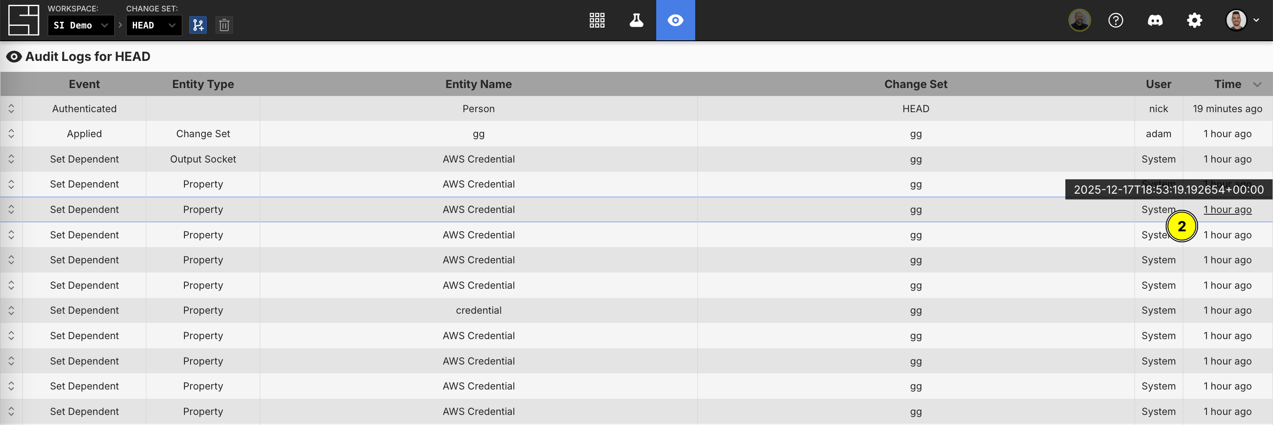The height and width of the screenshot is (425, 1273).
Task: Click the underlined 1 hour ago link
Action: click(1228, 209)
